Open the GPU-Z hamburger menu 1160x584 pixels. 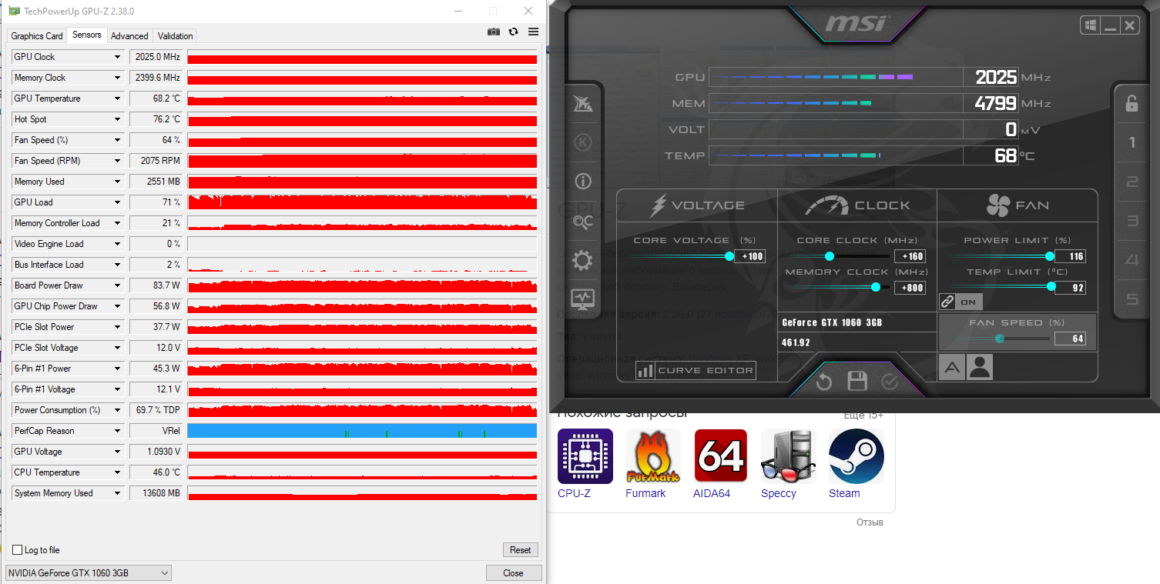click(534, 32)
